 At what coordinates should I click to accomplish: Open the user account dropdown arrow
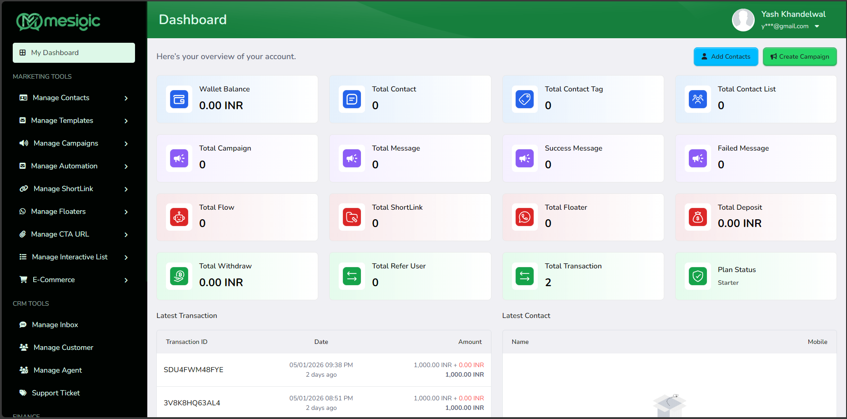tap(817, 26)
